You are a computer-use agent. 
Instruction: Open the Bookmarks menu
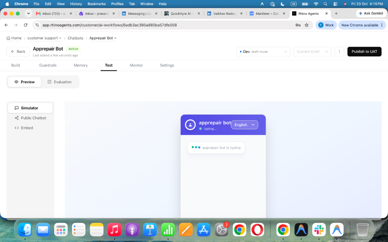pos(97,4)
